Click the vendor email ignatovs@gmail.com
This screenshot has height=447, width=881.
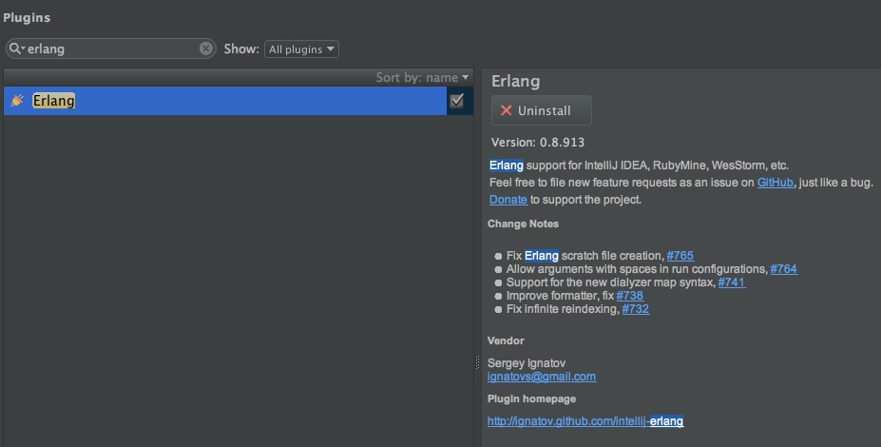(542, 377)
